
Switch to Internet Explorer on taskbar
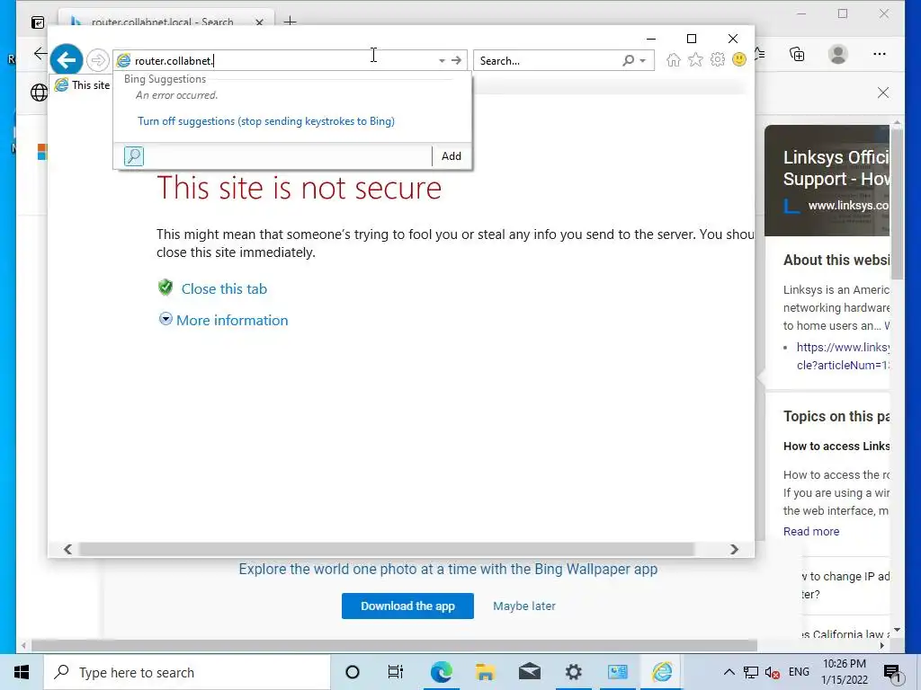(x=661, y=672)
